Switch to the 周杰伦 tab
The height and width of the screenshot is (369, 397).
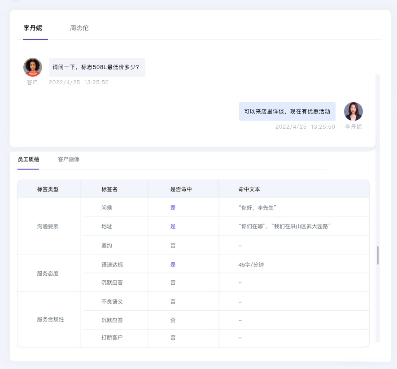click(79, 28)
